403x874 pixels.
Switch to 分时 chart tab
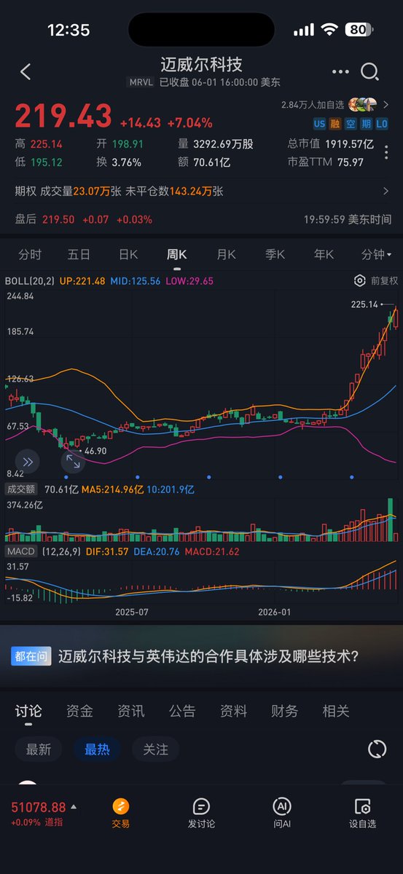30,254
